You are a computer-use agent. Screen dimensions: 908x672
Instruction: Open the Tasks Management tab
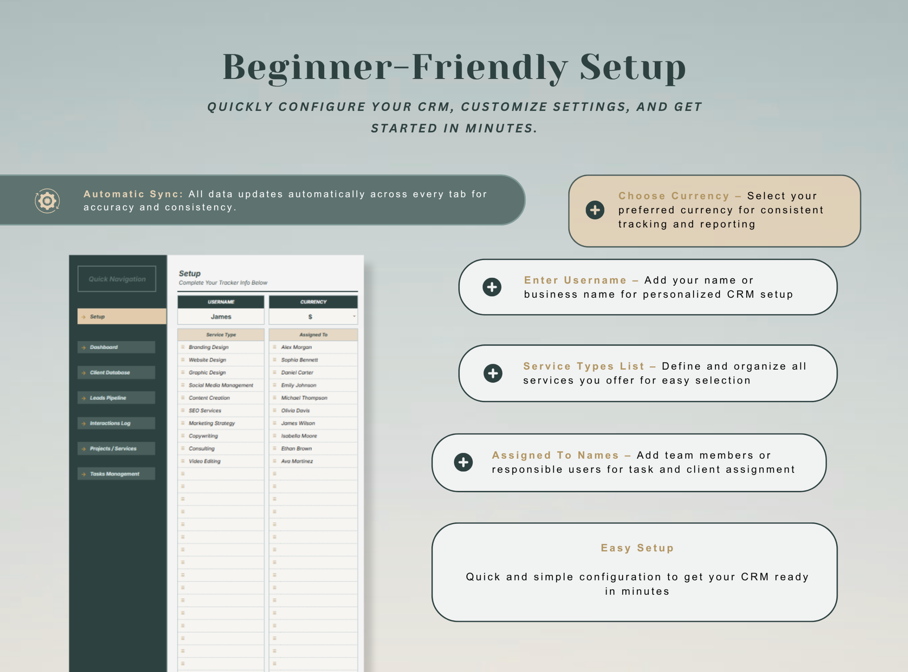coord(116,474)
